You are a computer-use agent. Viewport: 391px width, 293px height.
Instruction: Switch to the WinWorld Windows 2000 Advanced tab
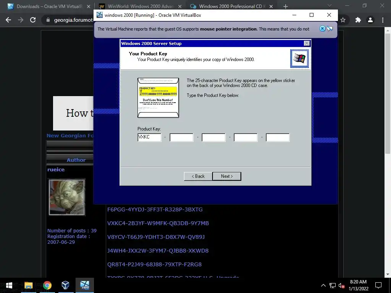tap(141, 6)
